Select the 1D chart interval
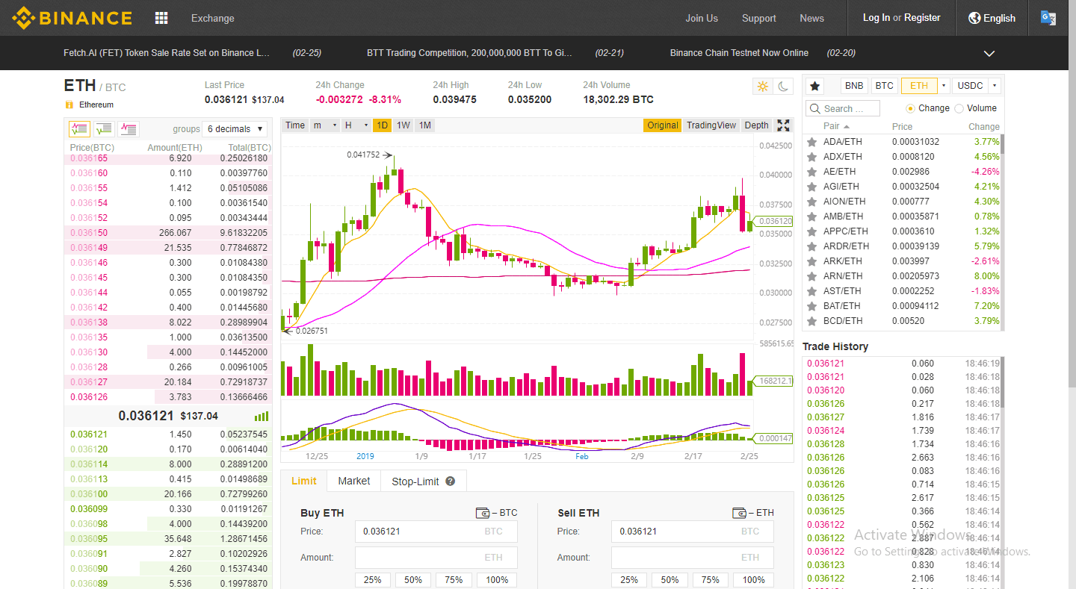The width and height of the screenshot is (1076, 589). [x=382, y=125]
